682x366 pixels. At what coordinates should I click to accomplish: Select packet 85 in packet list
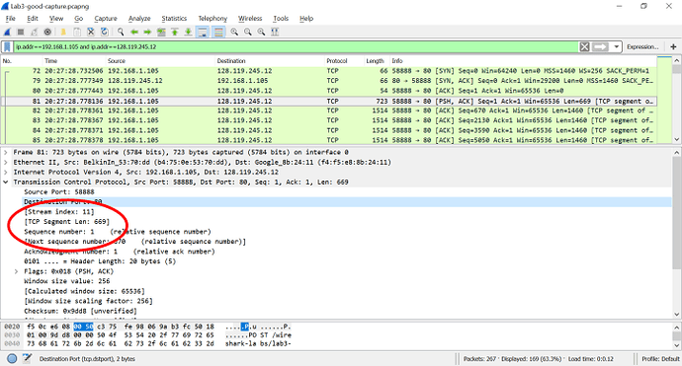(x=329, y=140)
